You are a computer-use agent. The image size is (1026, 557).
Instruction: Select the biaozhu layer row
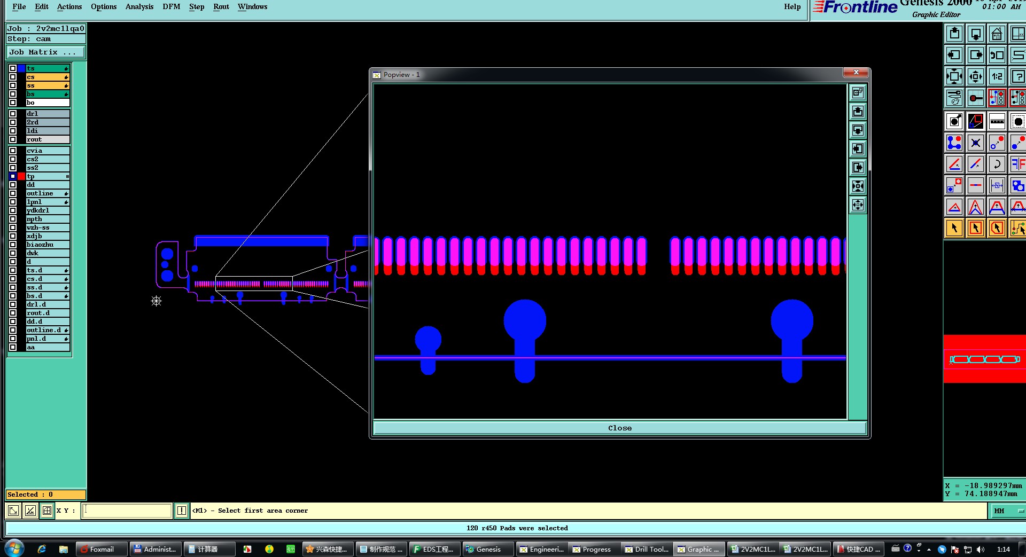[48, 245]
